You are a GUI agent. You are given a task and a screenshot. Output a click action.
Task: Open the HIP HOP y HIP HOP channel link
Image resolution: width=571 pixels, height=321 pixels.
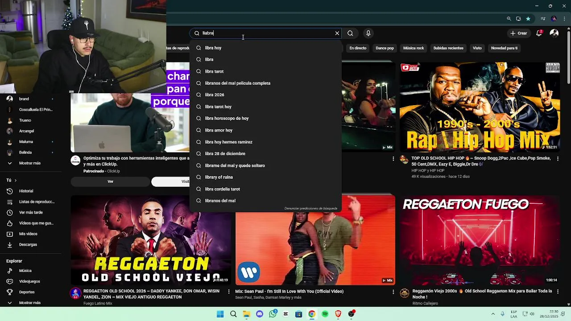pyautogui.click(x=428, y=170)
